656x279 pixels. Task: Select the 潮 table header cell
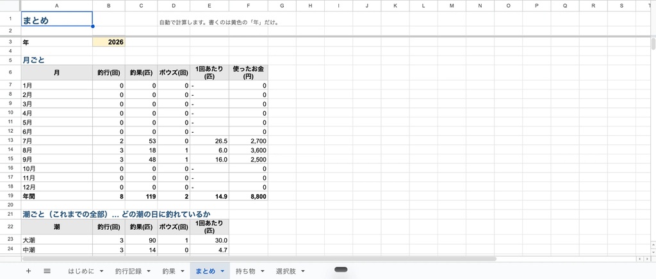point(57,227)
